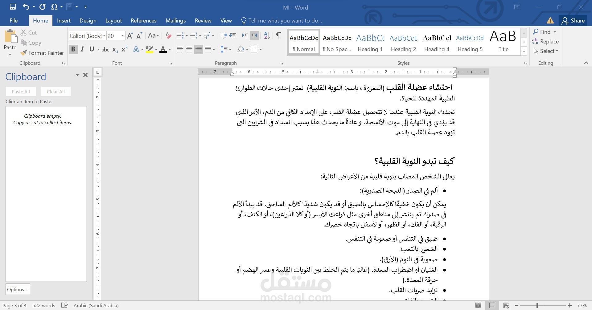The image size is (592, 310).
Task: Open Change Case dropdown
Action: pos(153,36)
